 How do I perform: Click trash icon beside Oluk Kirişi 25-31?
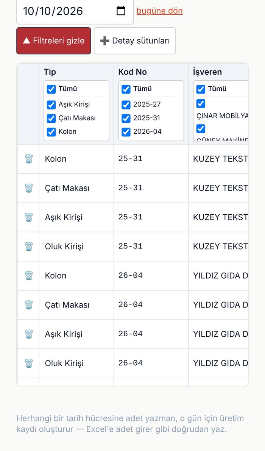click(29, 247)
